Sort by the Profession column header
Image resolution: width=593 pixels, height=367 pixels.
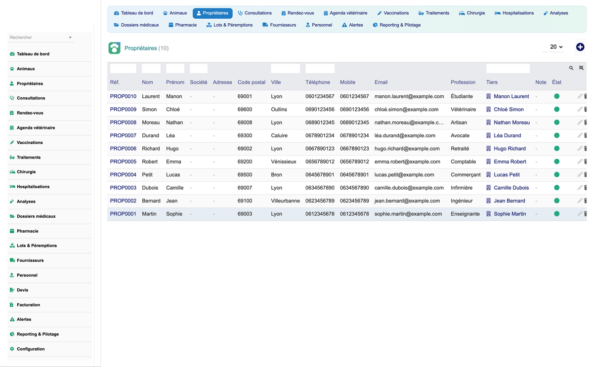(x=463, y=82)
